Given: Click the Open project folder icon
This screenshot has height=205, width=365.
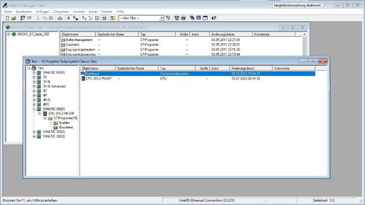Looking at the screenshot, I should (14, 18).
